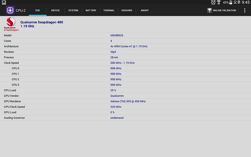Viewport: 251px width, 157px height.
Task: Click the Scaling Governor label
Action: [x=14, y=118]
